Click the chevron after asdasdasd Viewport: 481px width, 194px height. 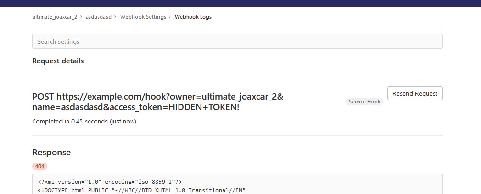(x=116, y=17)
